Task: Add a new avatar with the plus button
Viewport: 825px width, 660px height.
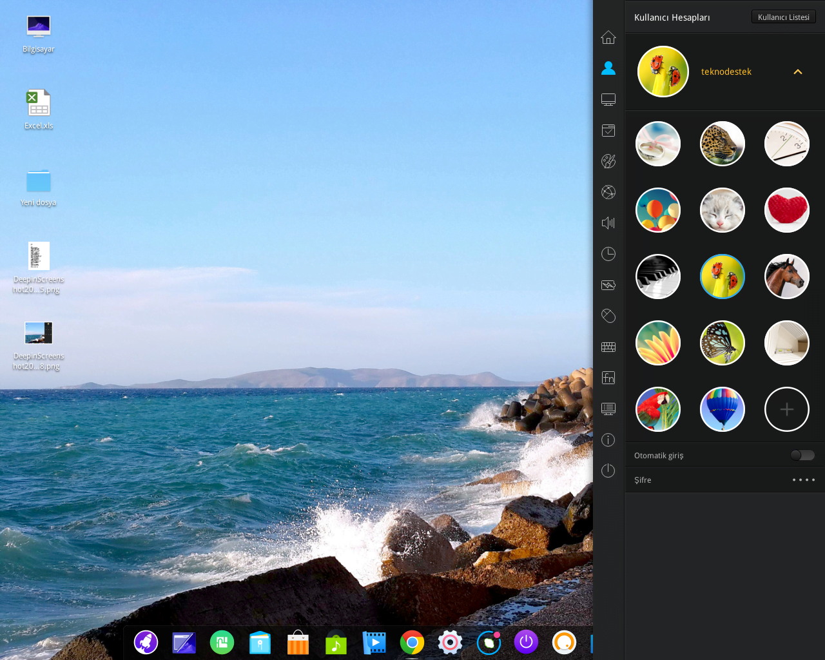Action: 786,409
